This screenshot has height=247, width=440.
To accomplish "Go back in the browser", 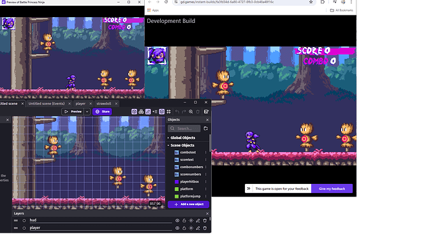I will [x=150, y=2].
